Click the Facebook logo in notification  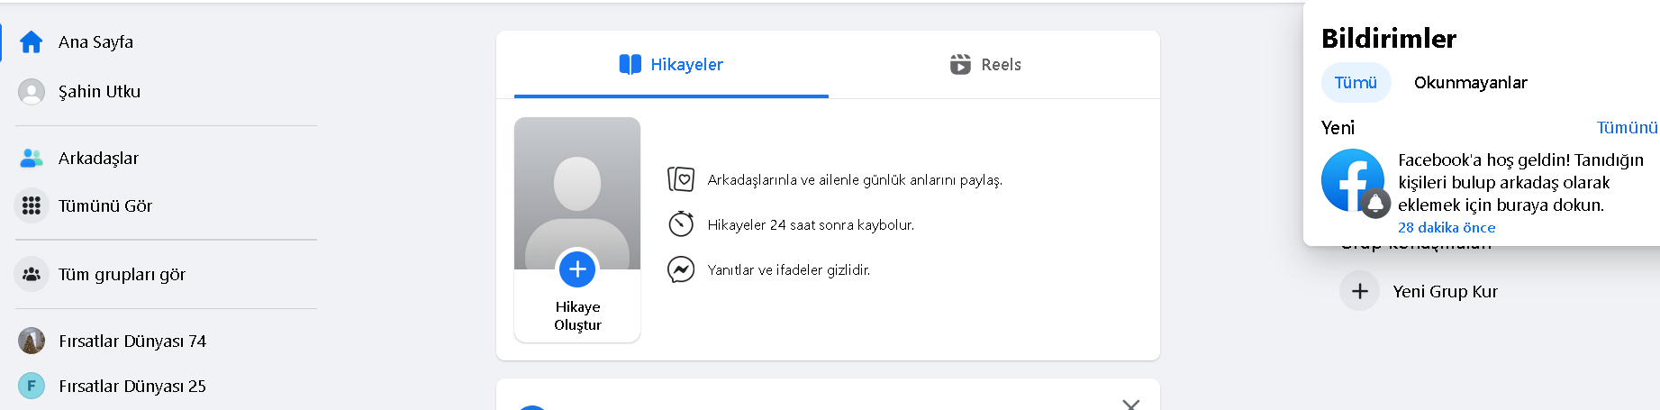(x=1353, y=180)
